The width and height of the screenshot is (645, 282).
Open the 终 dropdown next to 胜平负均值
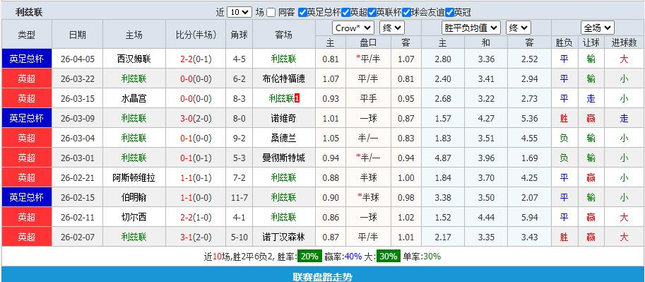point(519,28)
